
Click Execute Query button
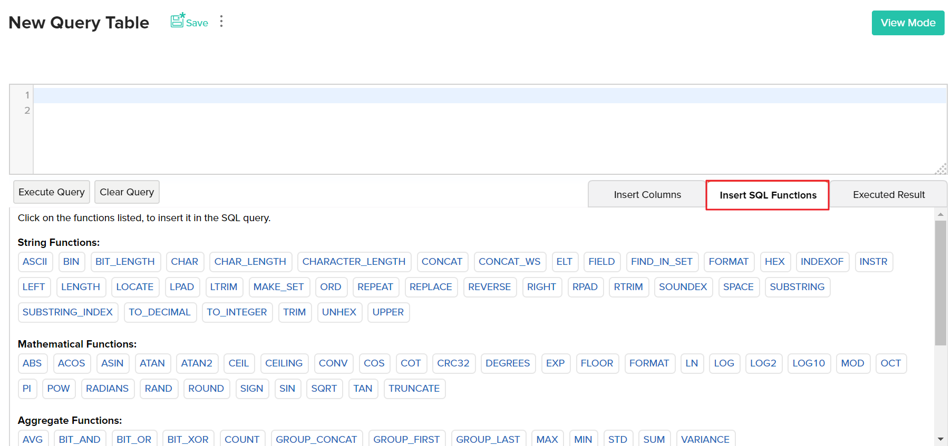tap(52, 192)
